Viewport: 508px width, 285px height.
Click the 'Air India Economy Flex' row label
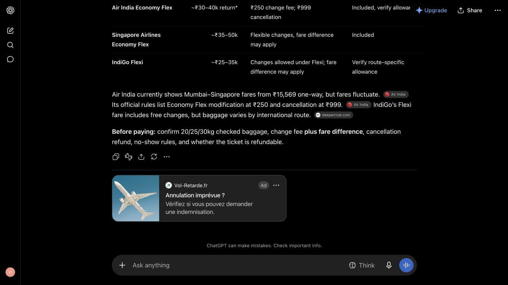[142, 8]
